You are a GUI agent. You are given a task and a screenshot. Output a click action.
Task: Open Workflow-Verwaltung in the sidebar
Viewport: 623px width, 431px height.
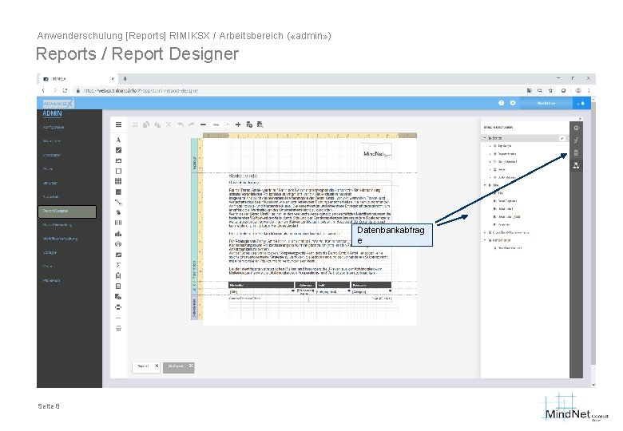coord(61,239)
